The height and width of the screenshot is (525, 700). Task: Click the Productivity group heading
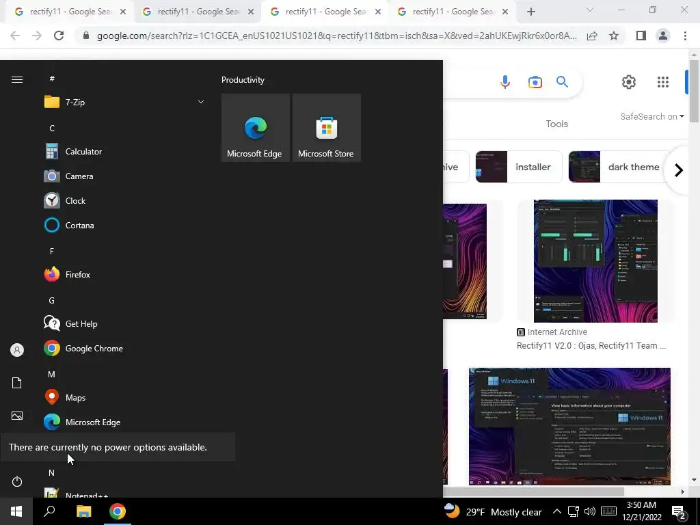[x=243, y=80]
